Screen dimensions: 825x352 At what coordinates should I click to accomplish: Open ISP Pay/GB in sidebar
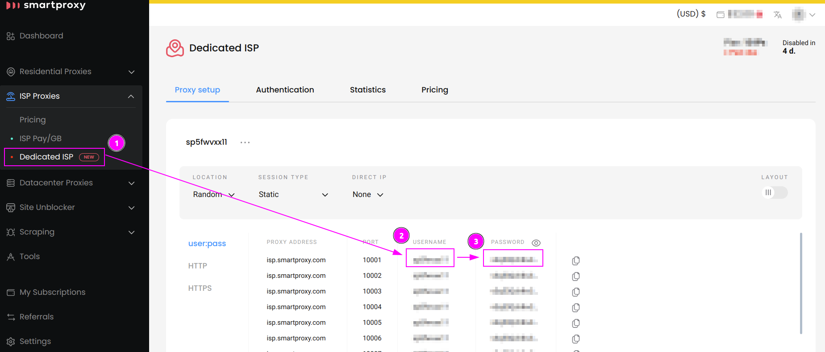click(41, 138)
